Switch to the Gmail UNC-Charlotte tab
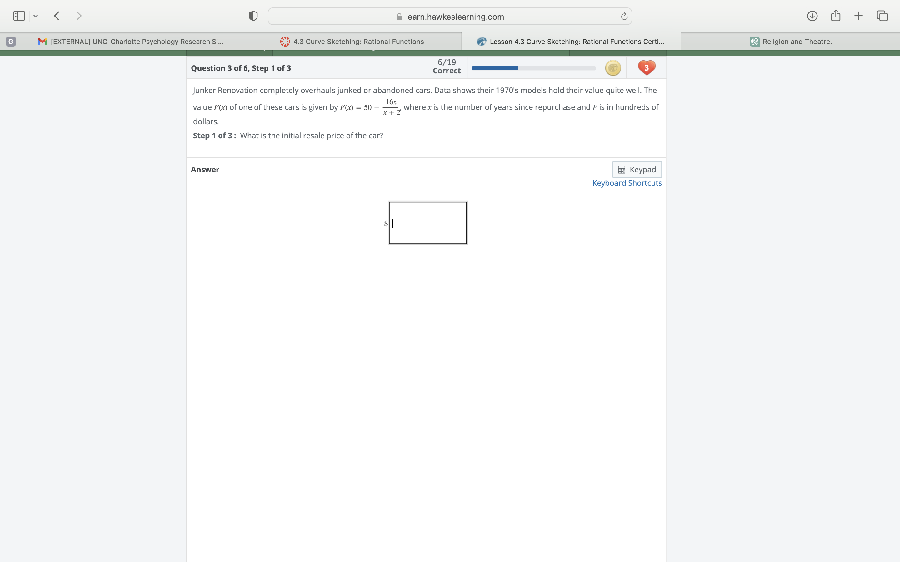Screen dimensions: 900x562 [132, 41]
